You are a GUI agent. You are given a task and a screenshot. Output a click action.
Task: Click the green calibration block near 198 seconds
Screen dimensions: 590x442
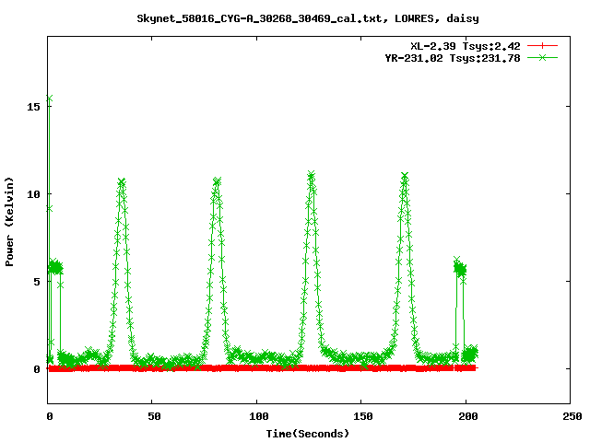pyautogui.click(x=460, y=268)
